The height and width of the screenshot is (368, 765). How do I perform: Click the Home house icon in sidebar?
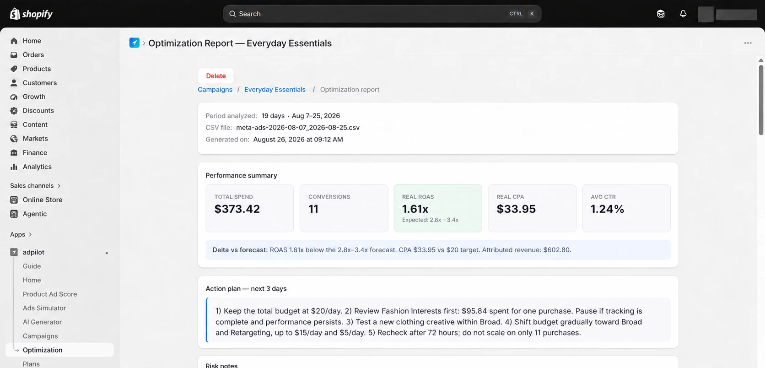(14, 41)
